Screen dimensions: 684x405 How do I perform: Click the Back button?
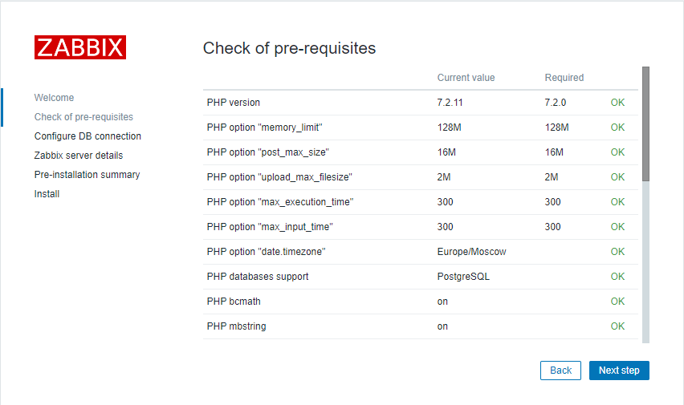coord(560,371)
